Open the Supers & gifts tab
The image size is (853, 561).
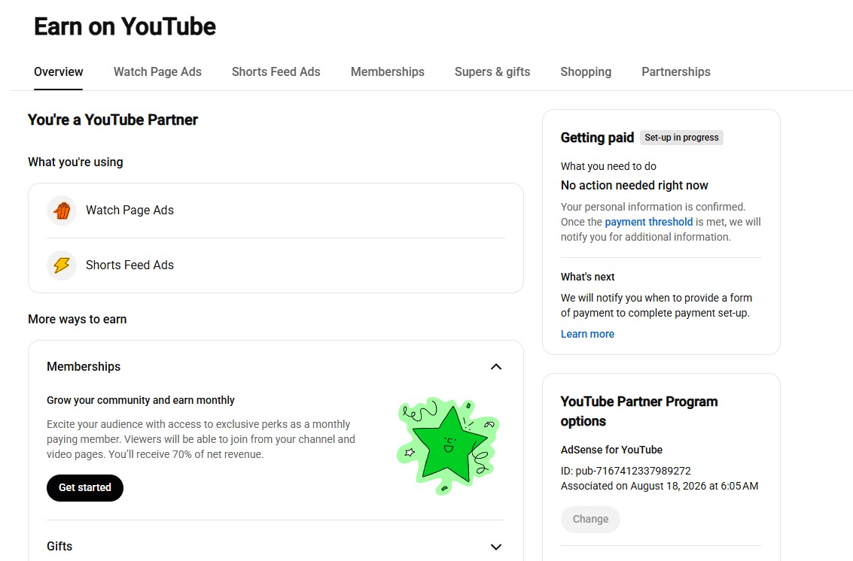(x=492, y=71)
